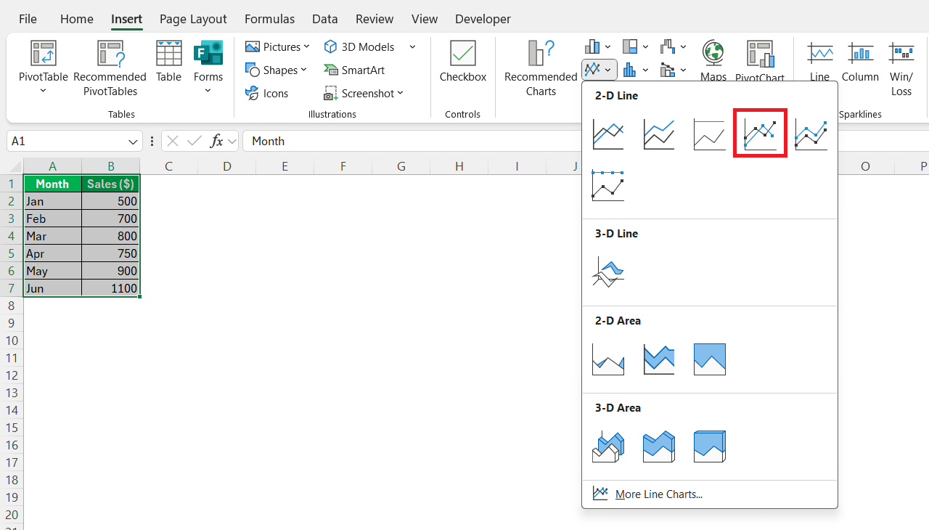Screen dimensions: 929x530
Task: Switch to the Developer tab
Action: click(x=483, y=19)
